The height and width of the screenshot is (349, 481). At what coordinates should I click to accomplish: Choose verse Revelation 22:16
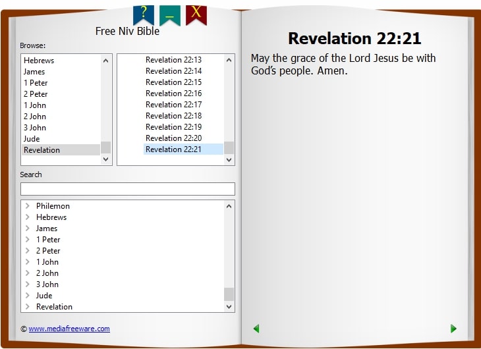pyautogui.click(x=183, y=94)
